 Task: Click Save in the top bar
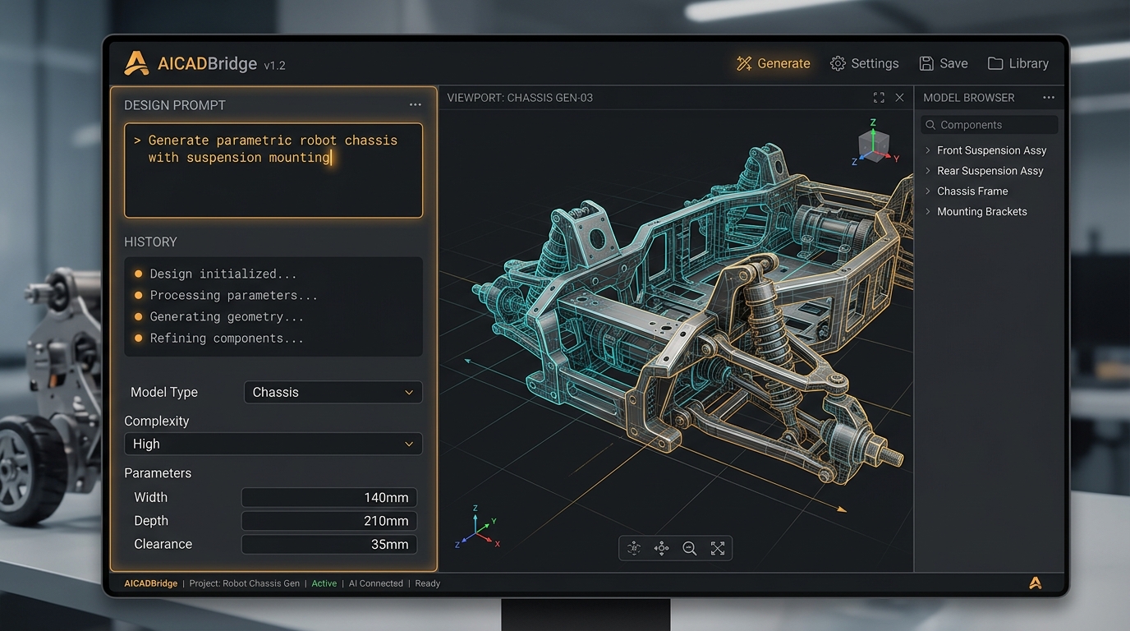pyautogui.click(x=943, y=63)
